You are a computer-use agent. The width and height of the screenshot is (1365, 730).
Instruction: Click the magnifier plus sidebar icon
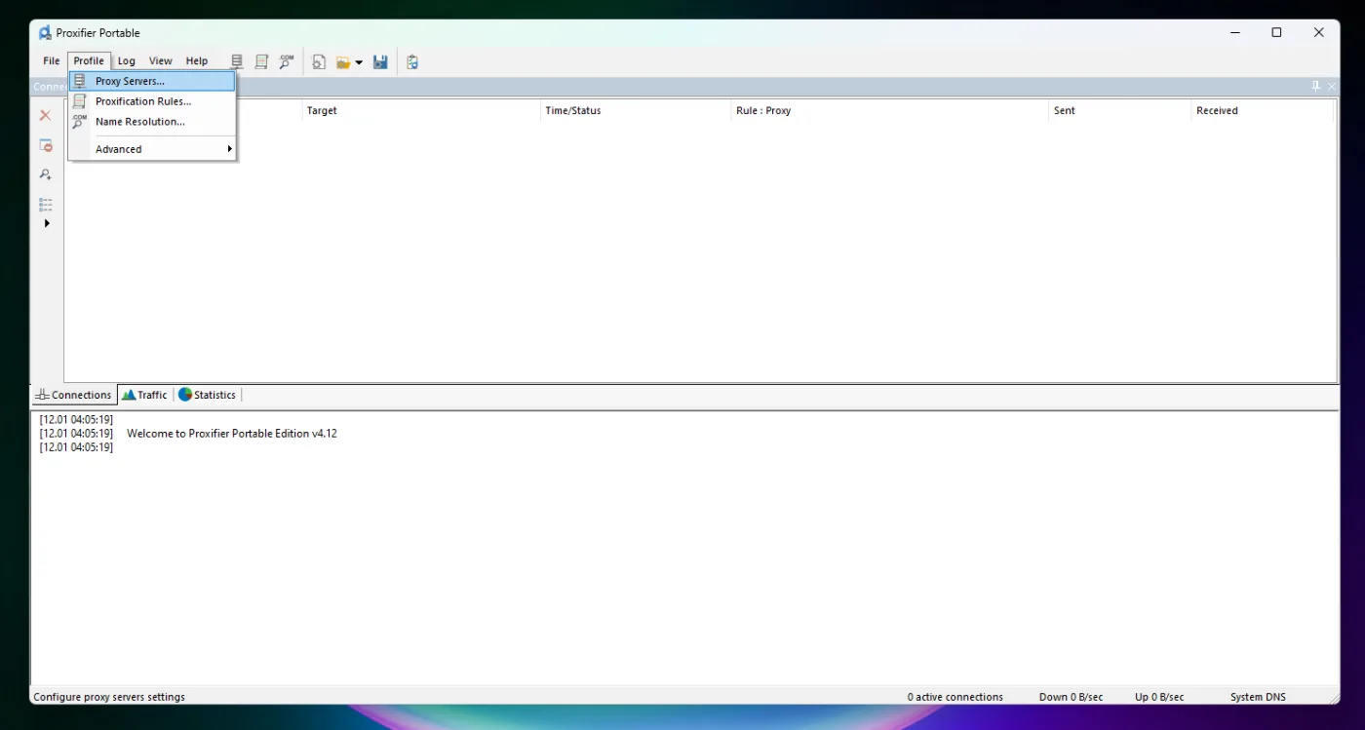45,174
